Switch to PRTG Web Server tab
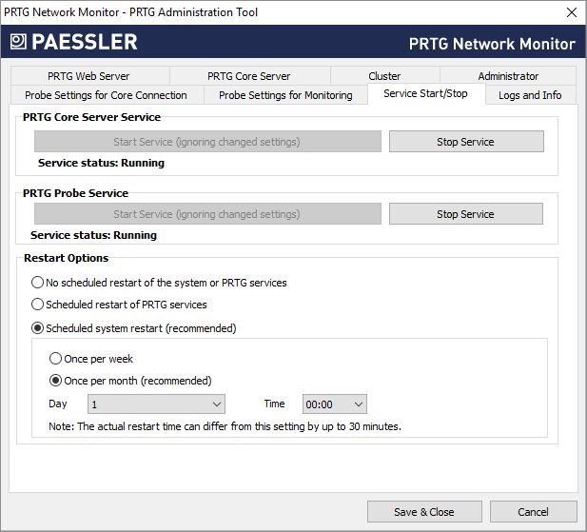The width and height of the screenshot is (587, 532). 88,76
